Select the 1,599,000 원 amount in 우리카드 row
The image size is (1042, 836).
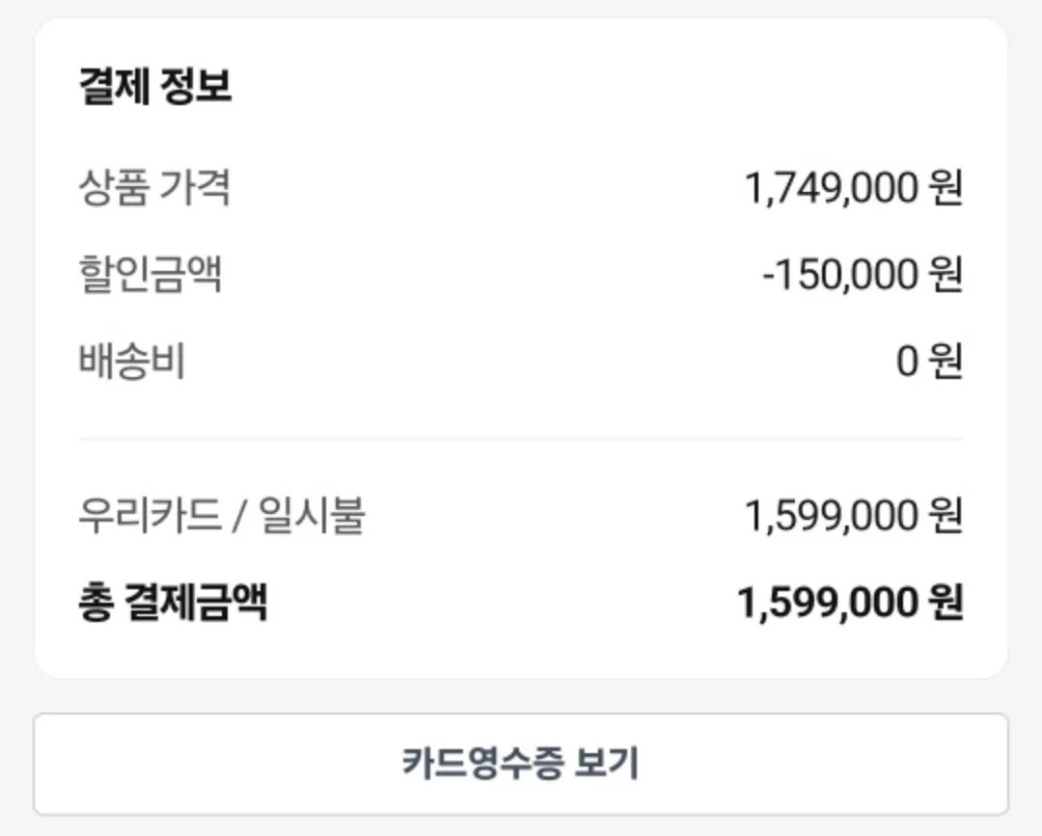point(853,515)
